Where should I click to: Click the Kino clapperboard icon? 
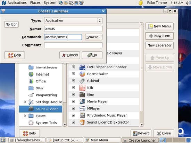[82, 95]
